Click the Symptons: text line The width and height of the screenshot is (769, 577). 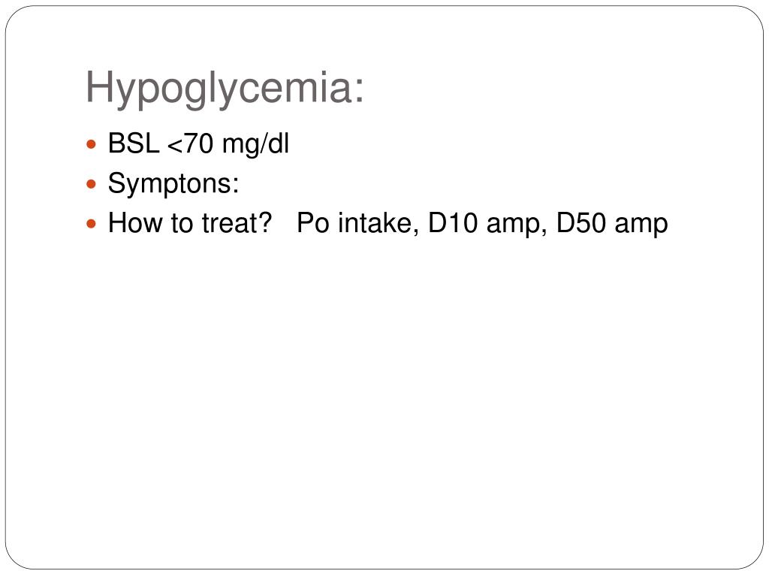pos(173,185)
